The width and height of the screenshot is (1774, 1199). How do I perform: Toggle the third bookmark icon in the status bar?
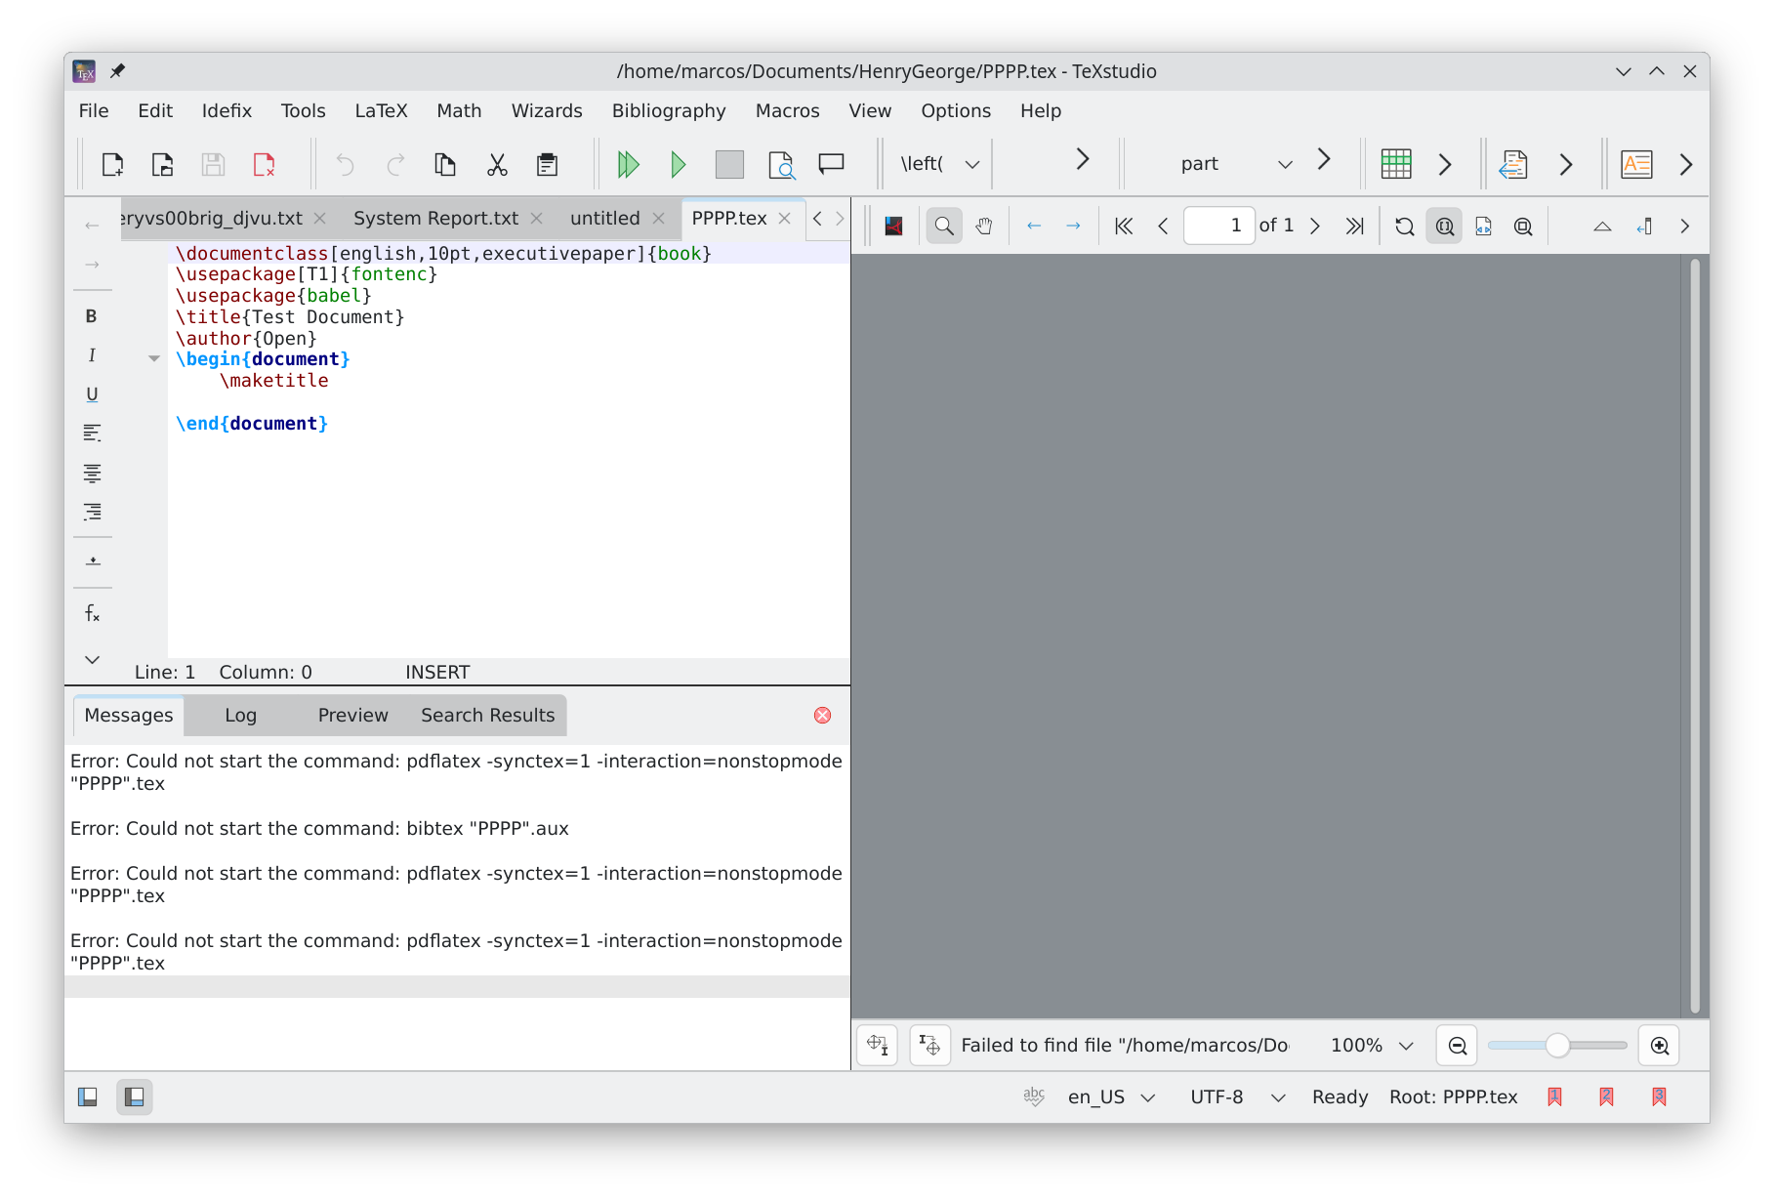(1659, 1097)
